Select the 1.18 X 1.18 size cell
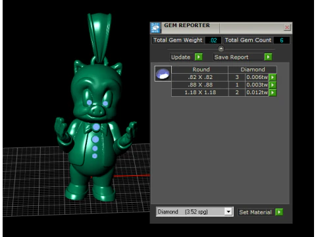This screenshot has height=237, width=316. [x=200, y=92]
